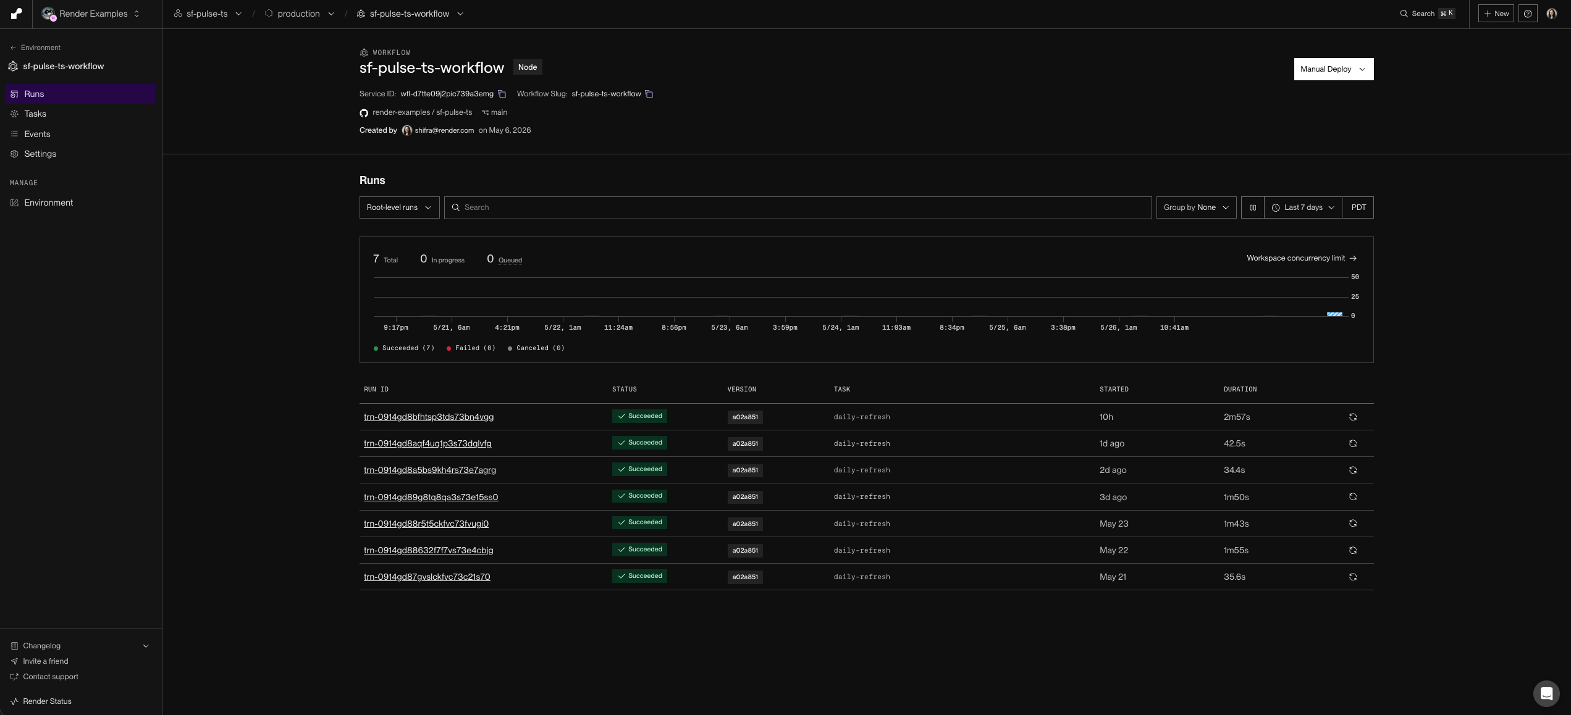The height and width of the screenshot is (715, 1571).
Task: Open the chat support bubble
Action: pos(1546,693)
